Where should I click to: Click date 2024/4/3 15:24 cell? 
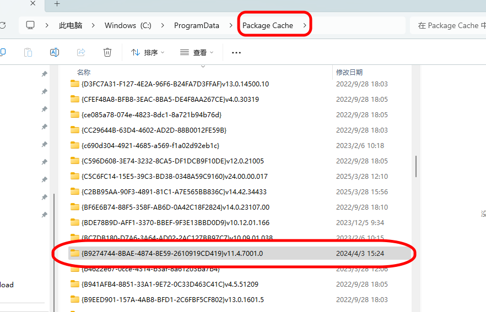(360, 254)
